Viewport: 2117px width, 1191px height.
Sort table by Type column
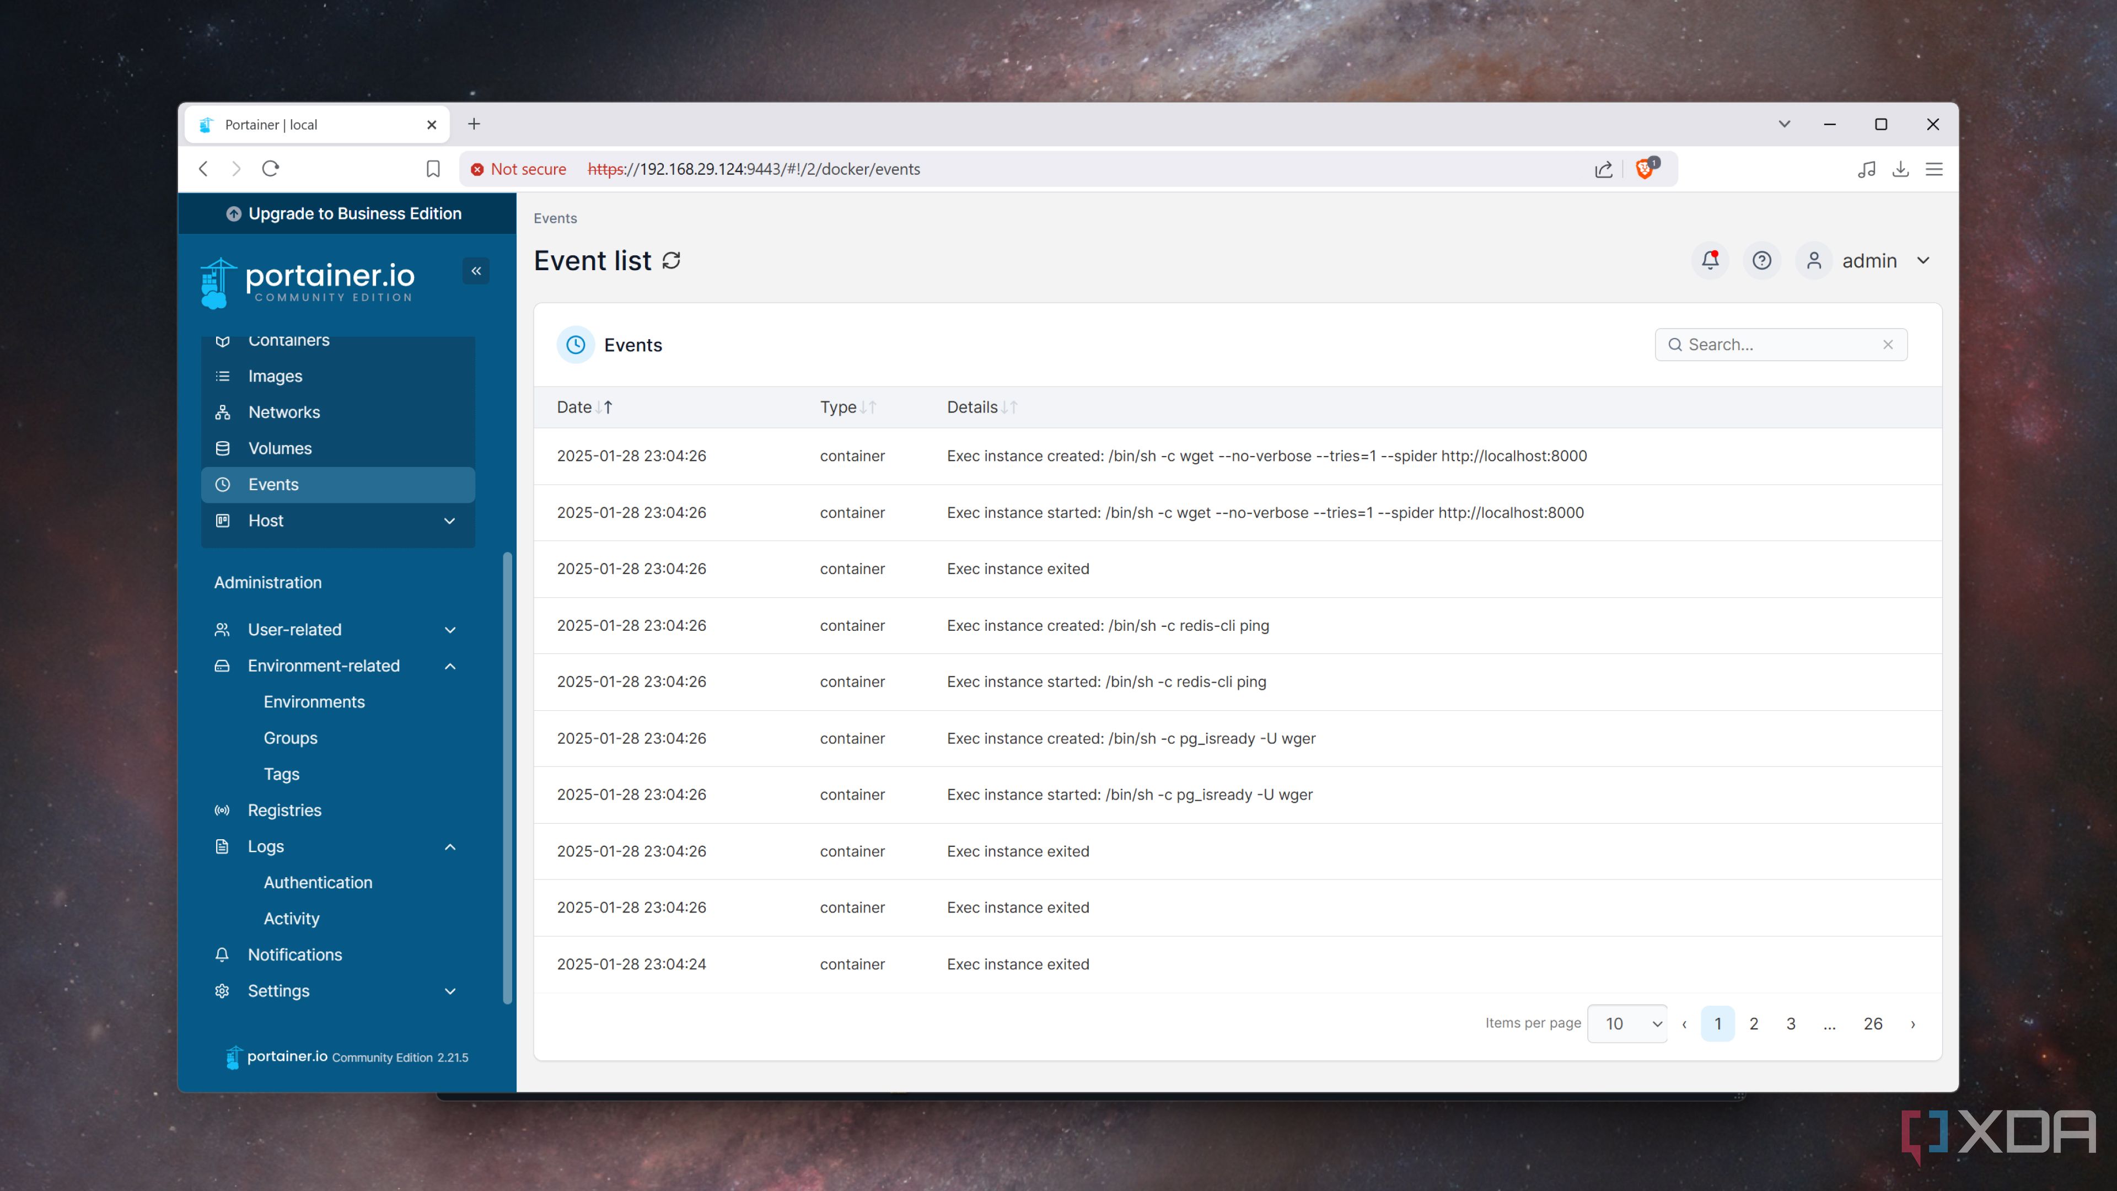pos(847,407)
